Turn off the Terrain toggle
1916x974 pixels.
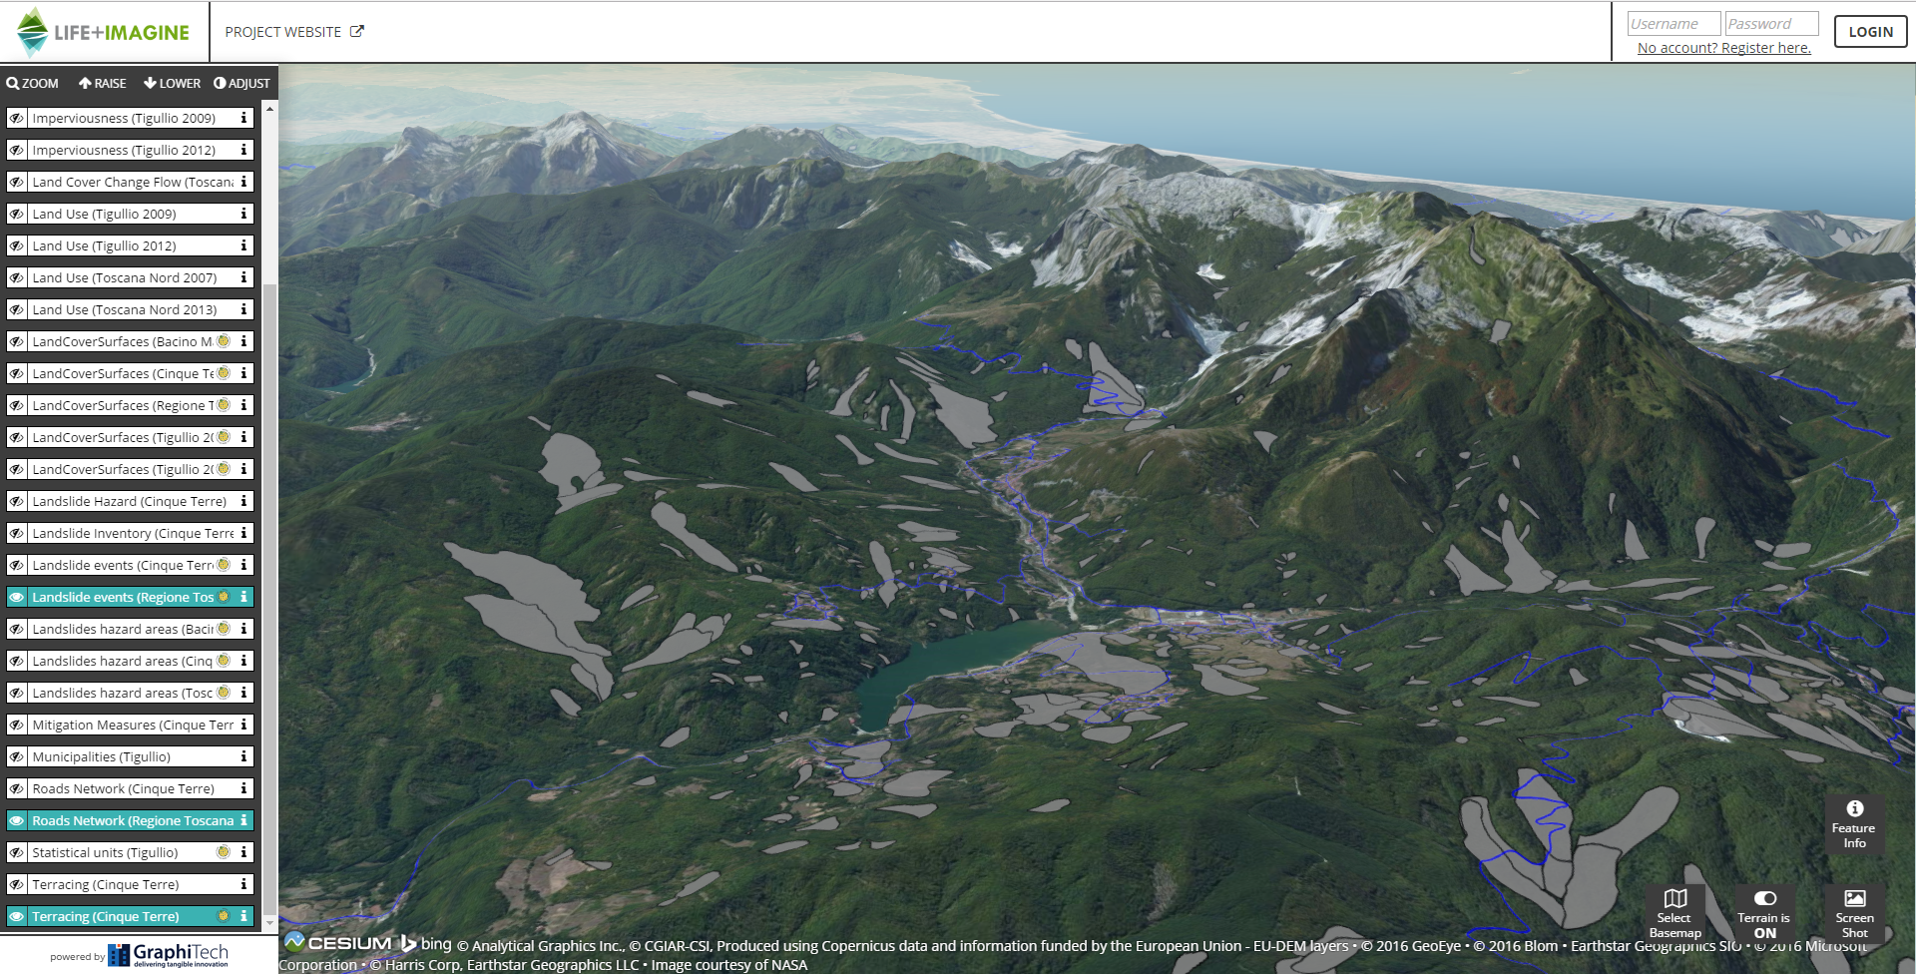[1763, 910]
